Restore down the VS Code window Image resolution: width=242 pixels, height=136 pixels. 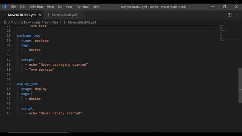[x=224, y=7]
